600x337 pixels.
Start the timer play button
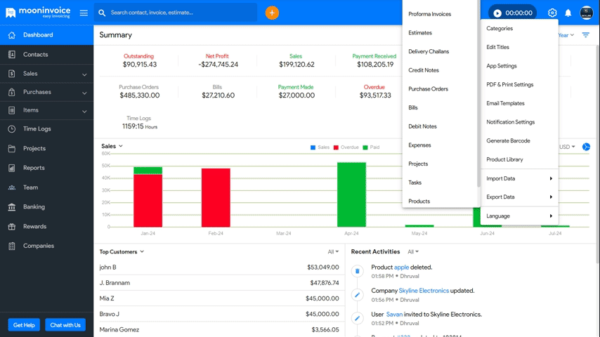(x=497, y=13)
